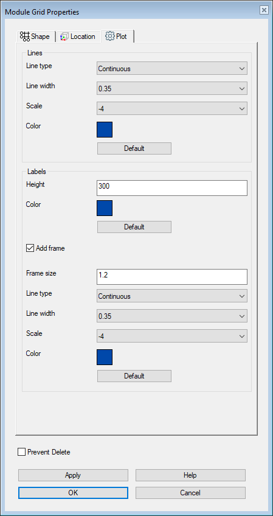The height and width of the screenshot is (516, 273).
Task: Open the frame Scale dropdown
Action: point(172,336)
